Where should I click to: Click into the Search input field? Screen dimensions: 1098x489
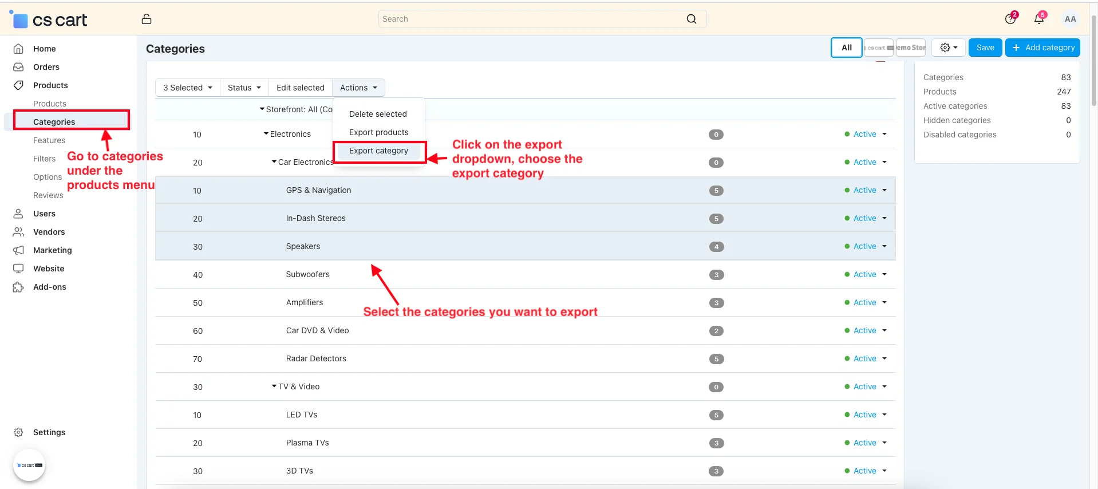coord(530,19)
